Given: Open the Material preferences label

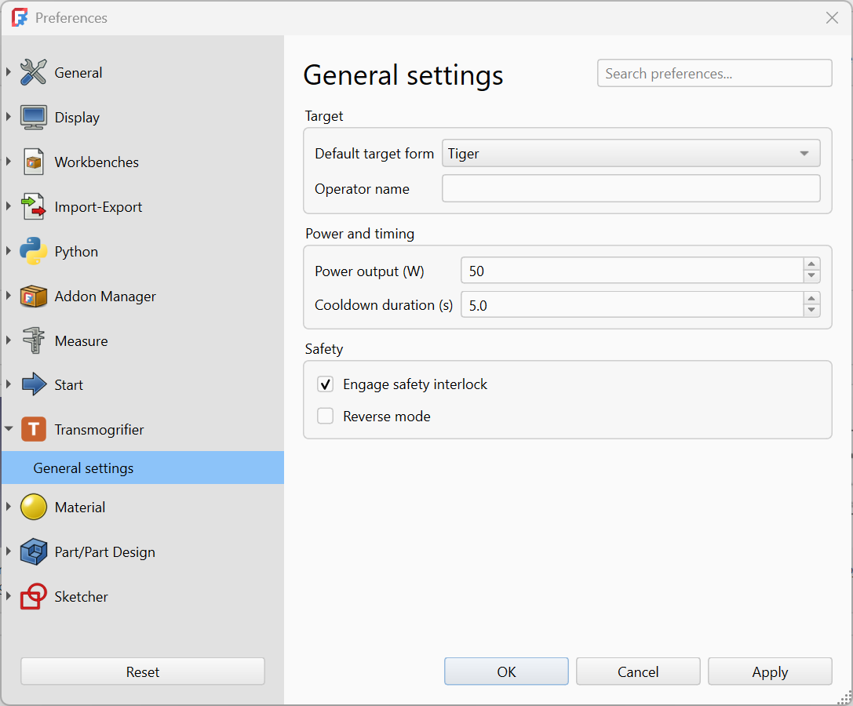Looking at the screenshot, I should click(x=80, y=508).
